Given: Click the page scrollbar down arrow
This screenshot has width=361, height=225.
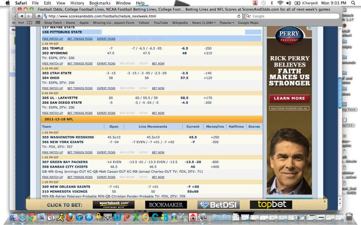Looking at the screenshot, I should [x=340, y=204].
